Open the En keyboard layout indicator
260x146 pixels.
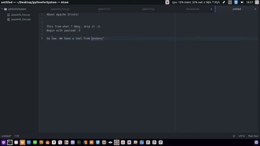(230, 2)
